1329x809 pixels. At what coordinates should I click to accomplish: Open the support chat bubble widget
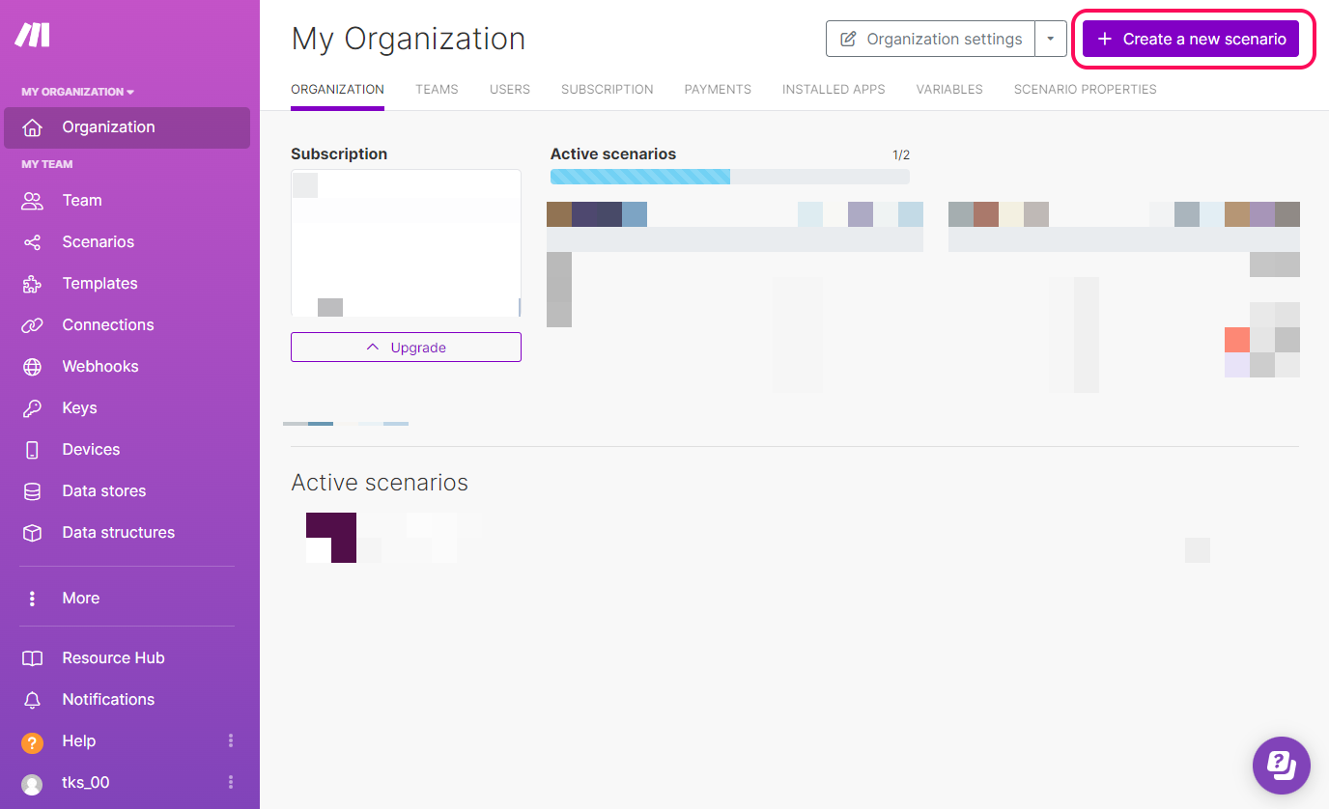tap(1282, 766)
